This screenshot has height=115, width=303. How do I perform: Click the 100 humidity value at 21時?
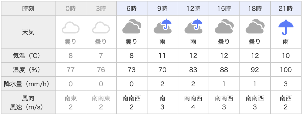286,70
